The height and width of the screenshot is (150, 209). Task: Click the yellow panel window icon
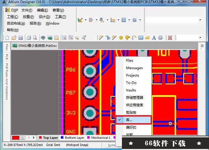pos(56,38)
